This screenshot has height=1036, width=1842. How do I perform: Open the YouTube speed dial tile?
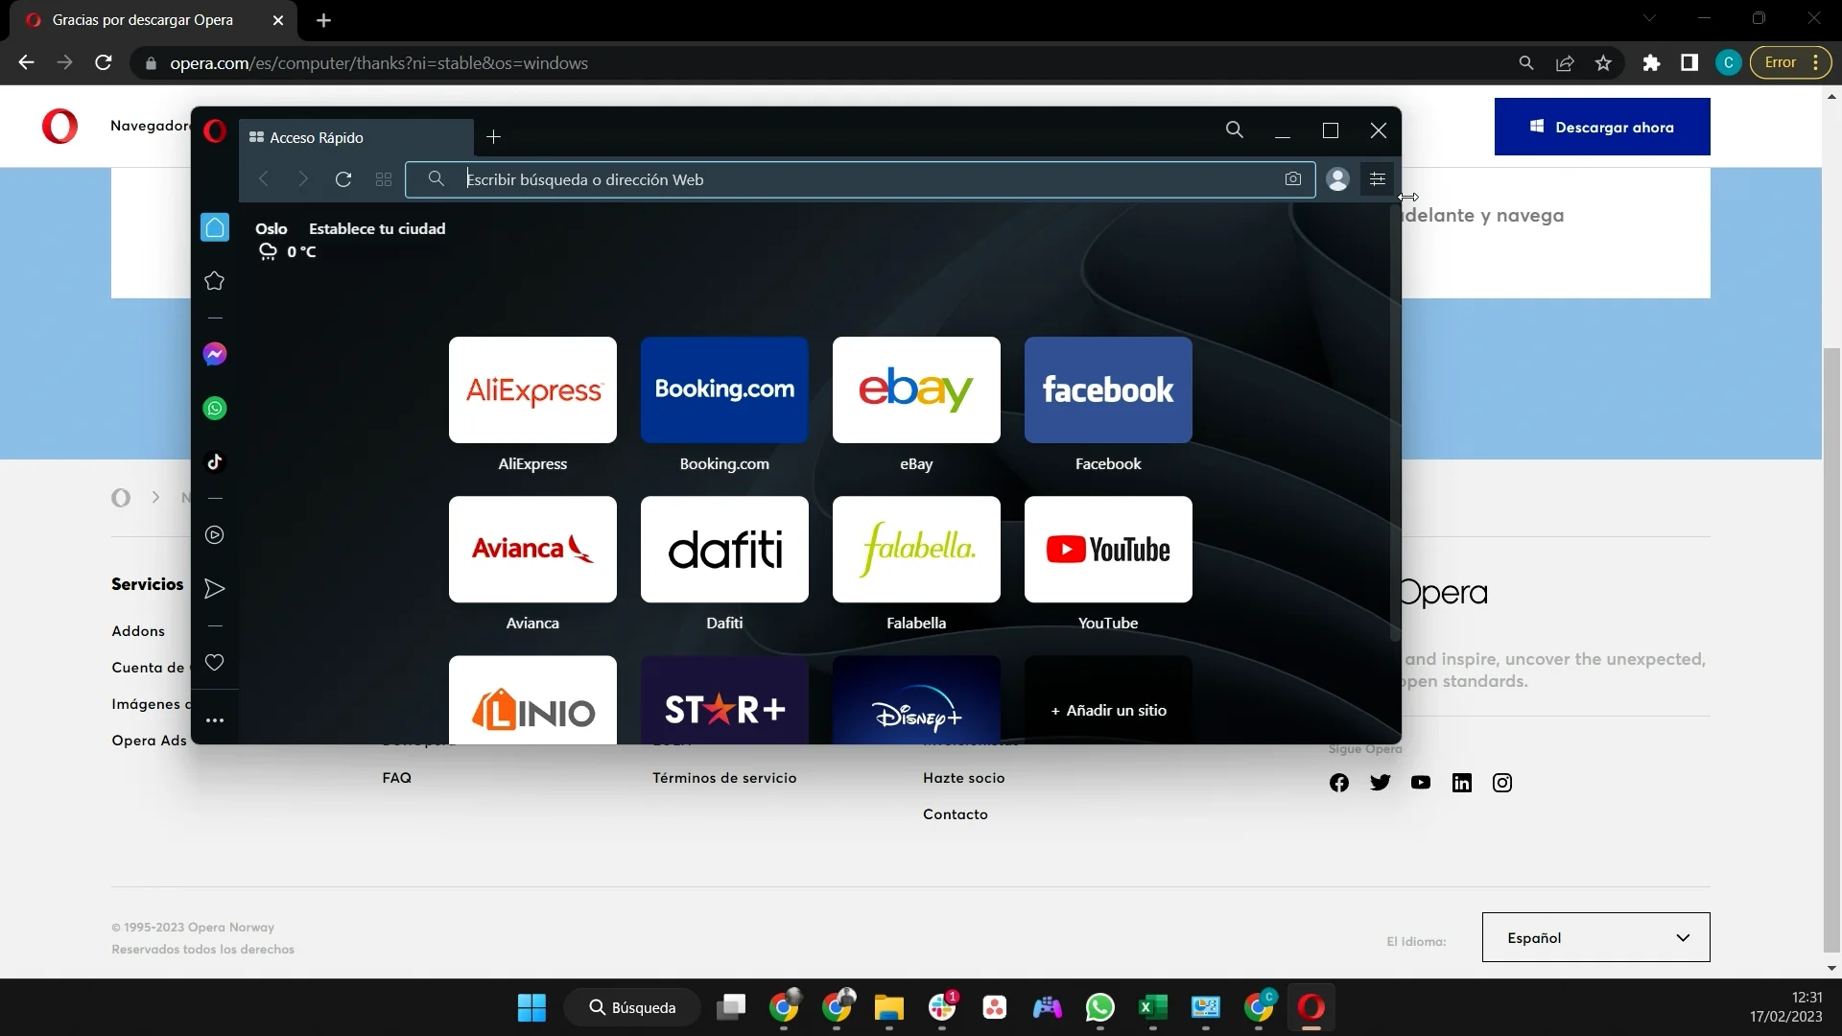(x=1108, y=549)
